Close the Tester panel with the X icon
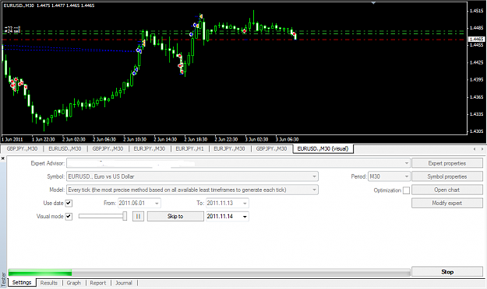Screen dimensions: 487x289 [x=3, y=158]
